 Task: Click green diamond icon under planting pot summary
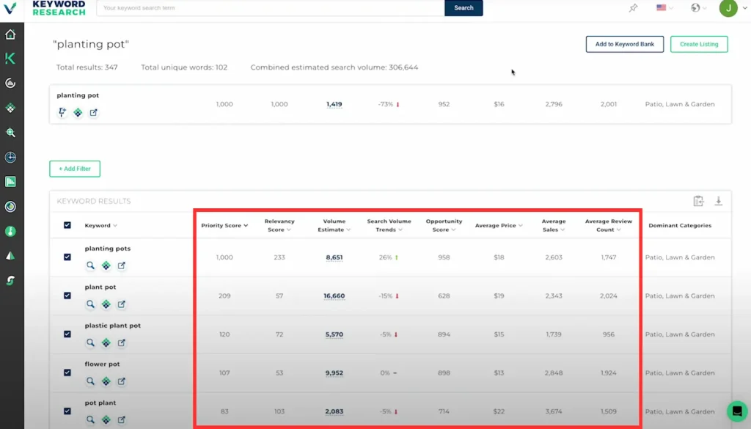coord(78,112)
